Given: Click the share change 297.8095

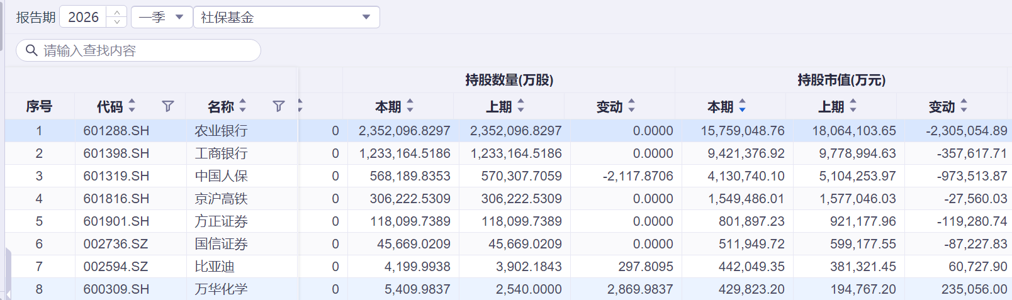Looking at the screenshot, I should [646, 267].
